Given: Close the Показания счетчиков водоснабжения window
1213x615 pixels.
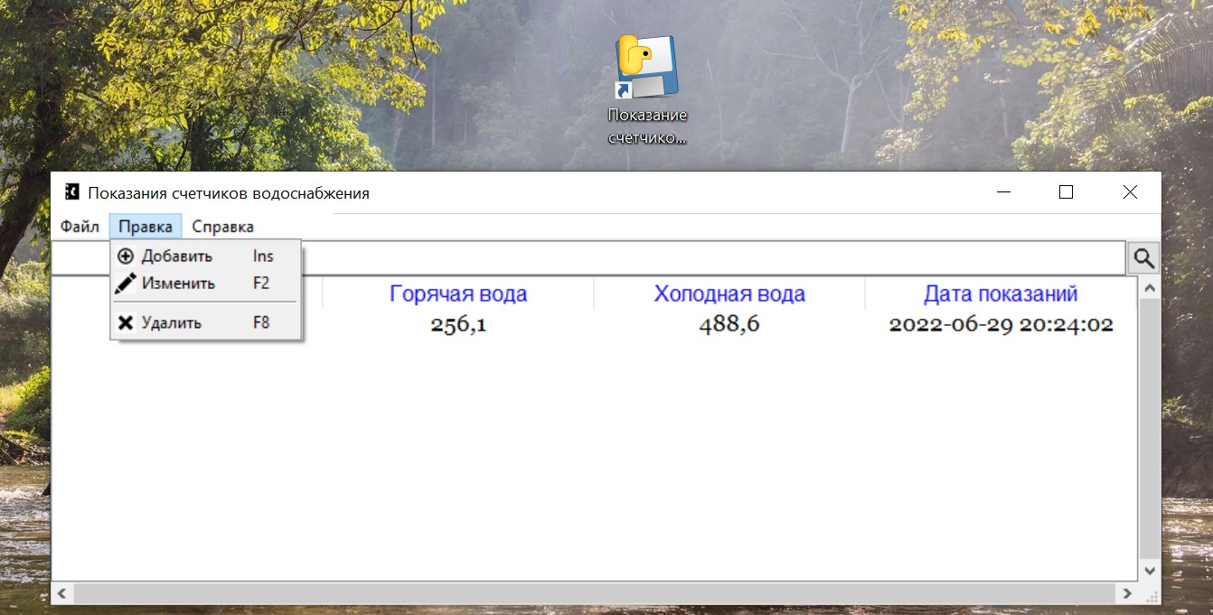Looking at the screenshot, I should [x=1129, y=192].
